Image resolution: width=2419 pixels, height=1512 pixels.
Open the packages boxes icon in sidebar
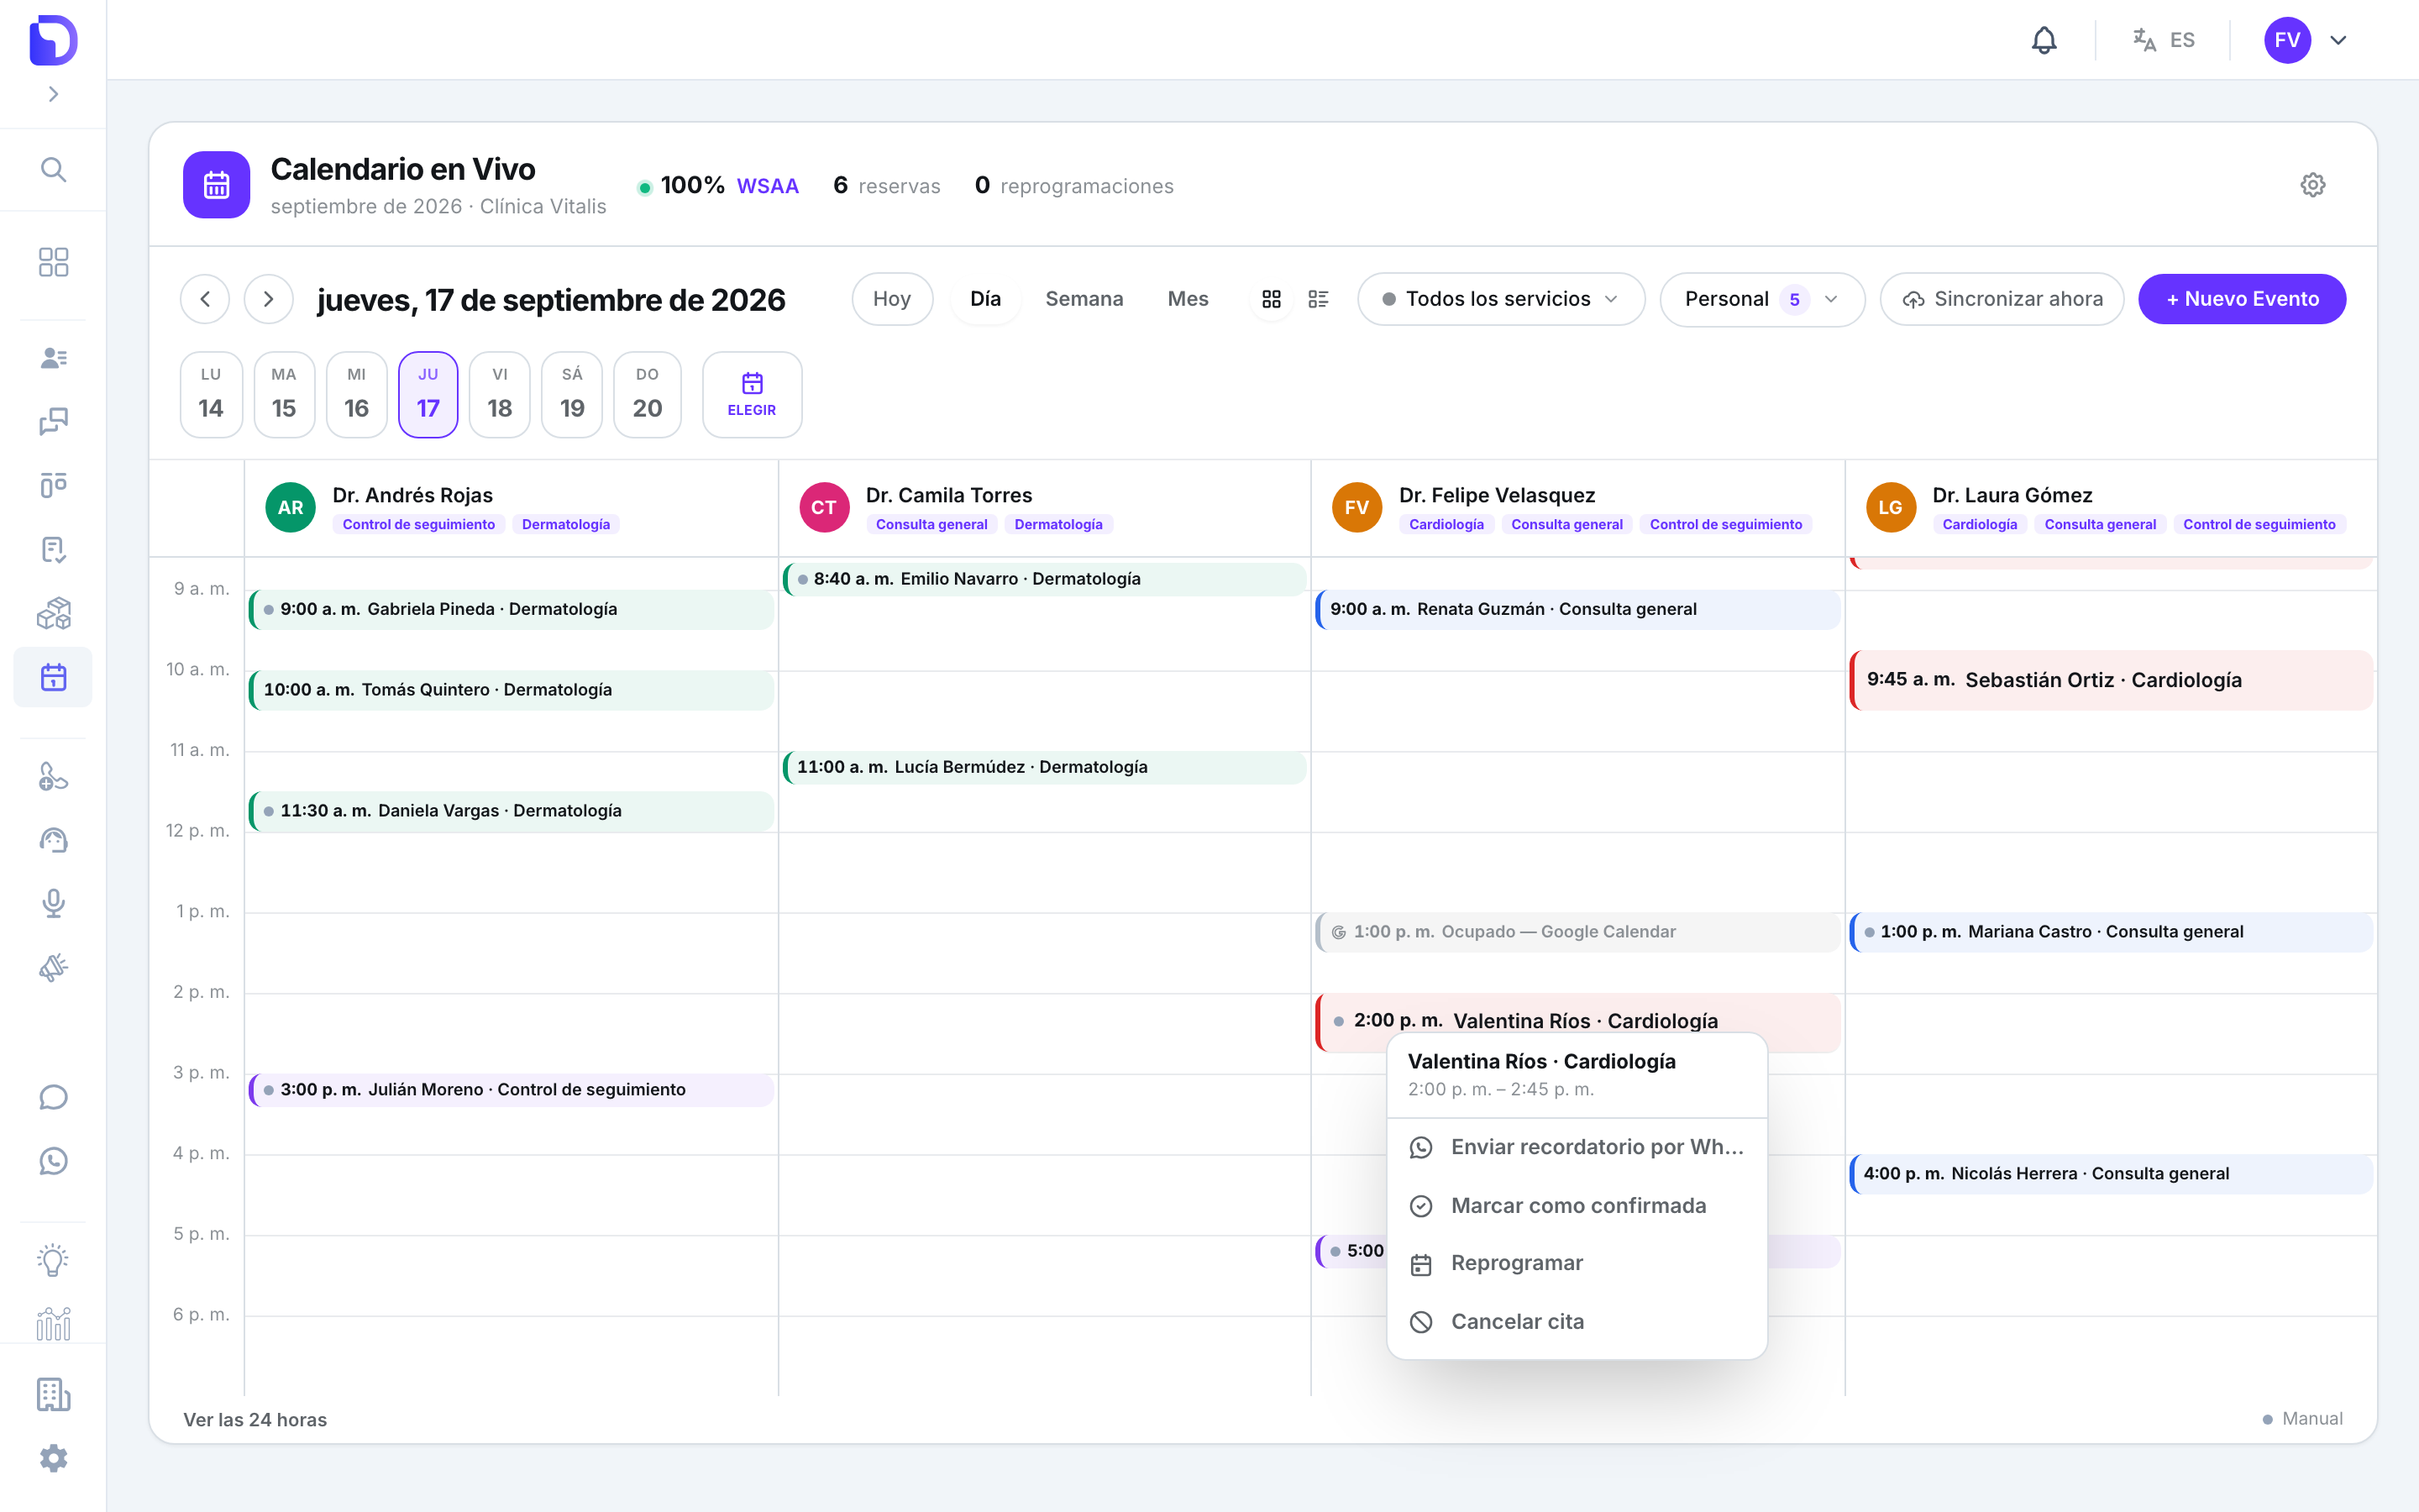(x=53, y=613)
